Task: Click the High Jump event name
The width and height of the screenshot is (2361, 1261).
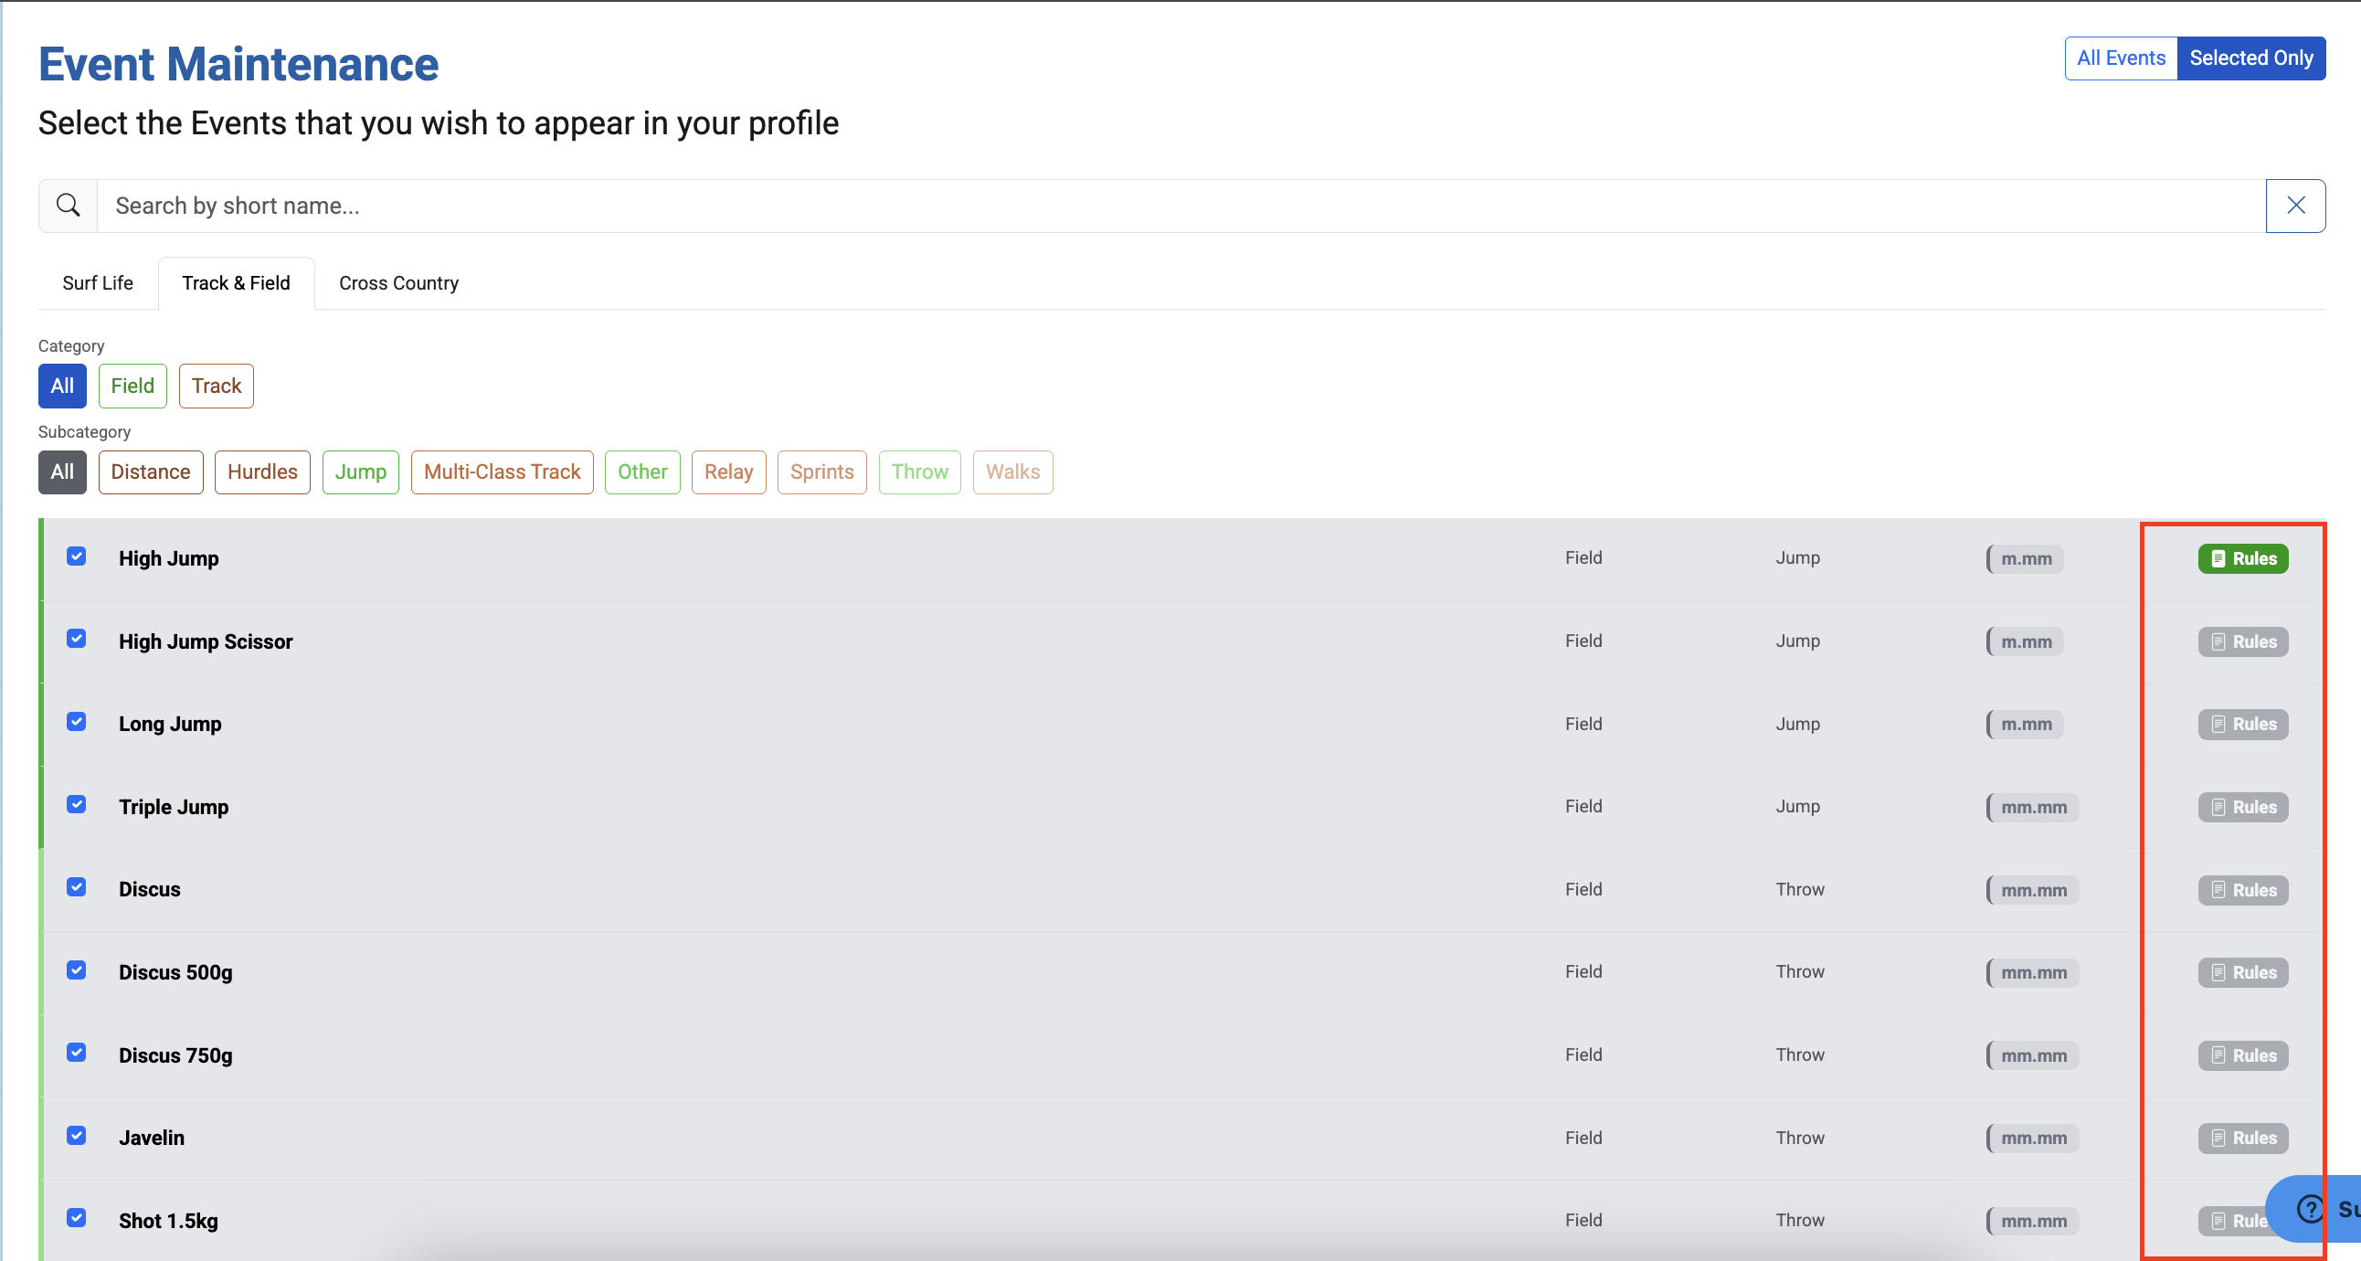Action: [169, 558]
